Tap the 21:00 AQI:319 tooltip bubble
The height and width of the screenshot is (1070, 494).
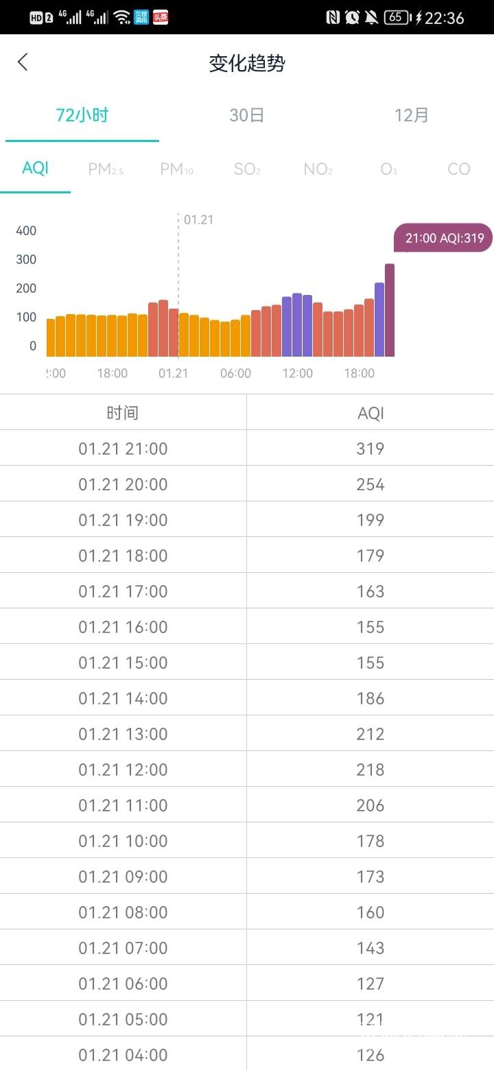click(444, 238)
